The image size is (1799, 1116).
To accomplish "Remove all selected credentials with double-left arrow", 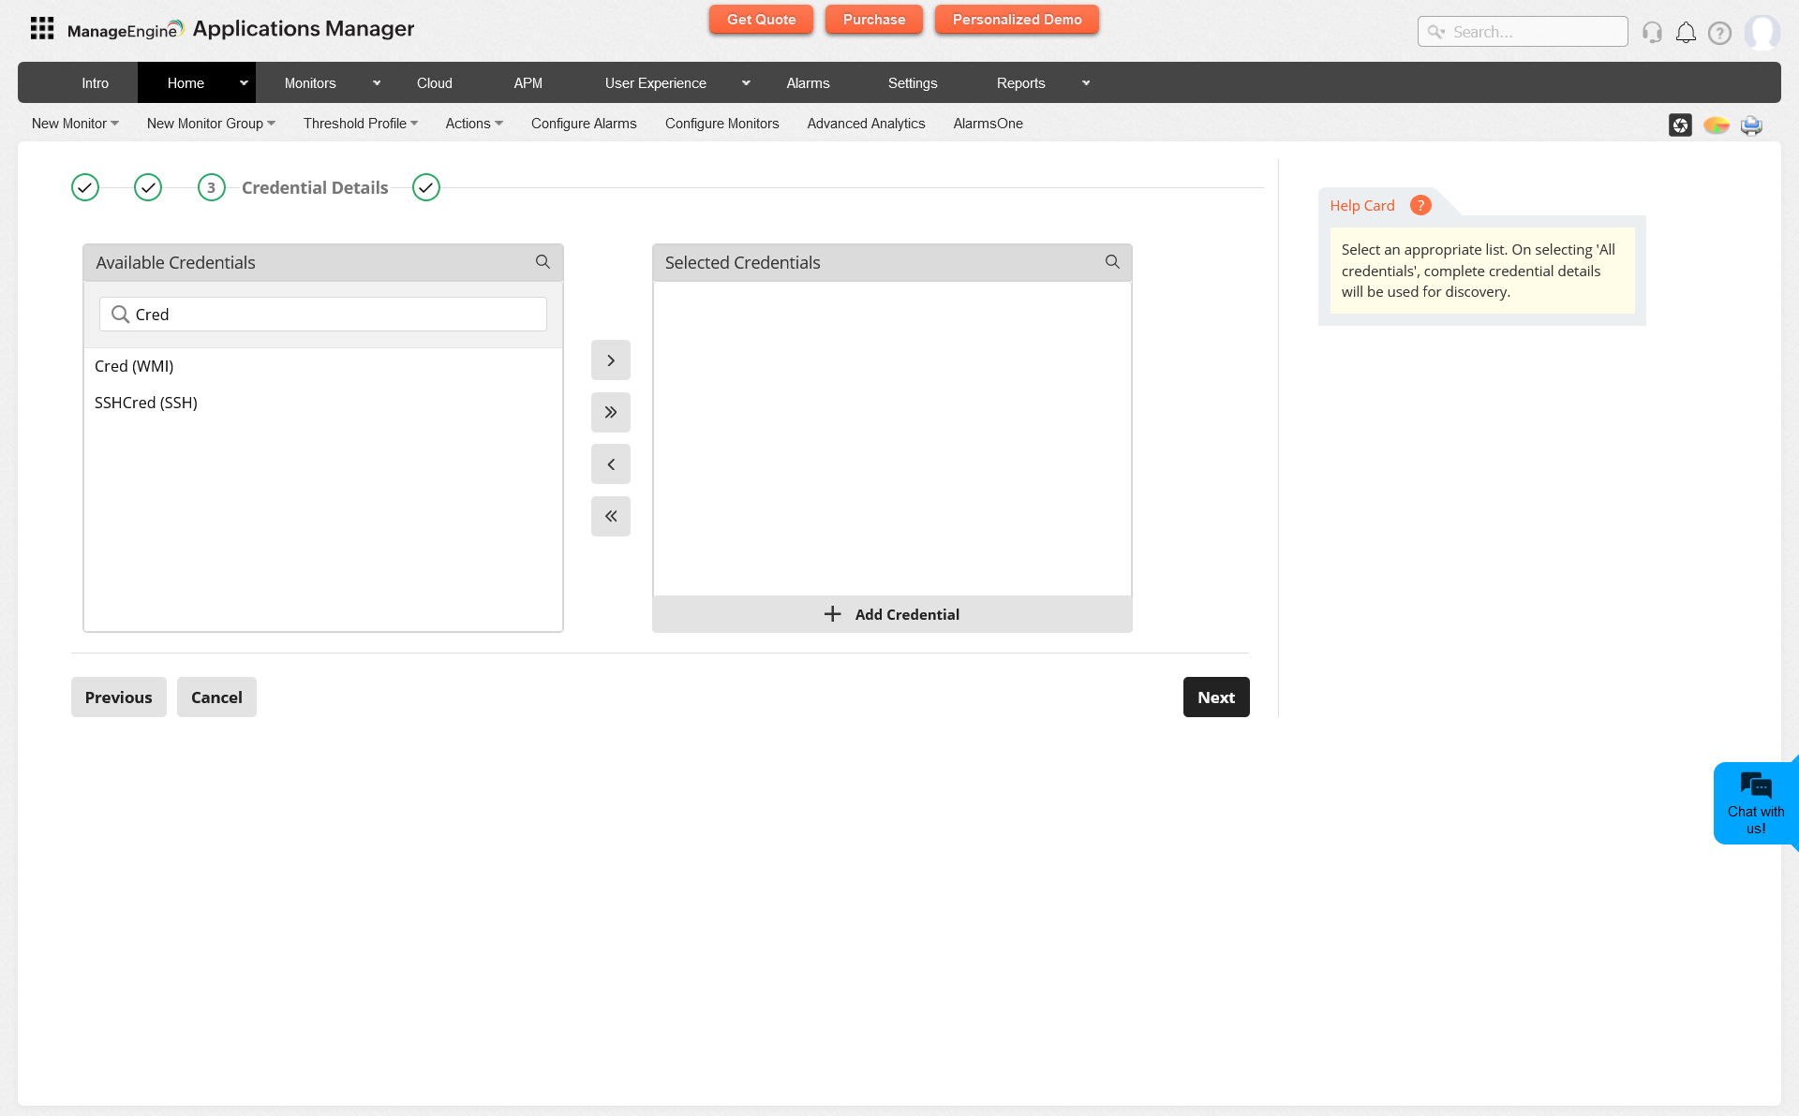I will pyautogui.click(x=611, y=516).
